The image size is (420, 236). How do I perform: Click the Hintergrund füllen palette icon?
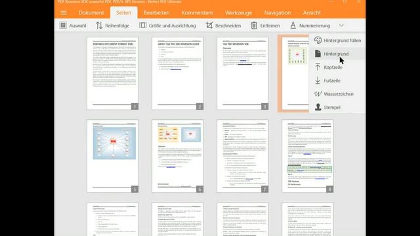click(x=318, y=40)
